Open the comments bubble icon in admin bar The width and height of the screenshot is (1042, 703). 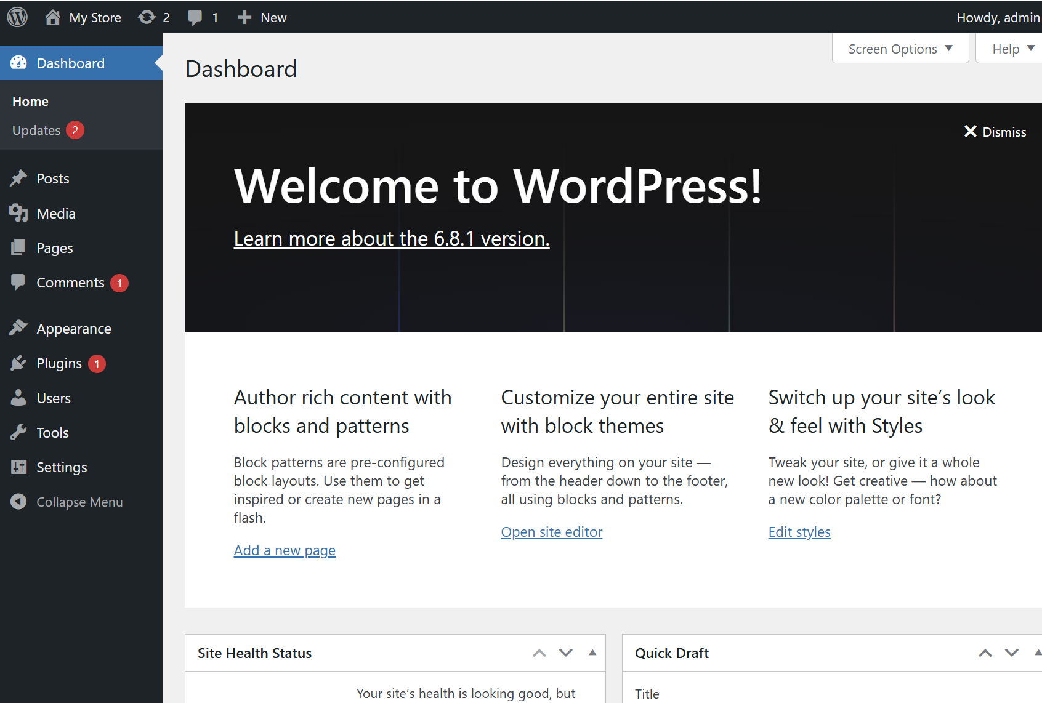(195, 17)
